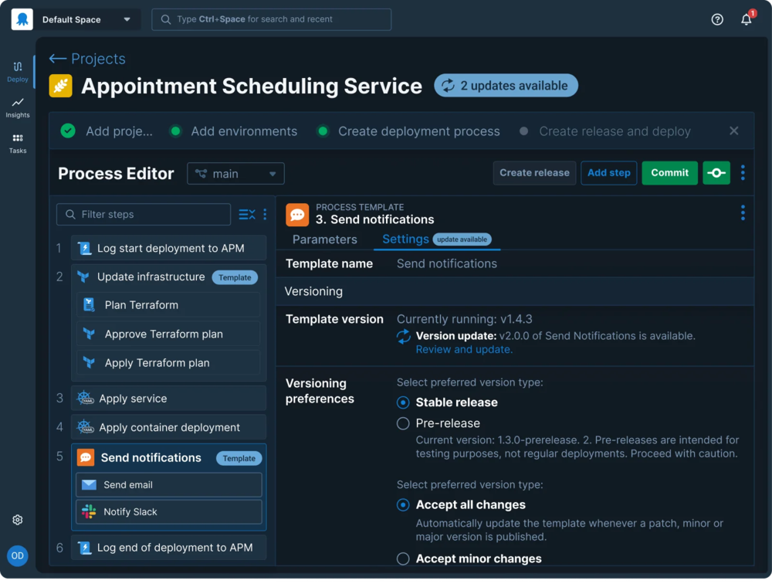Open step 3 overflow menu dots
Screen dimensions: 772x584
743,212
